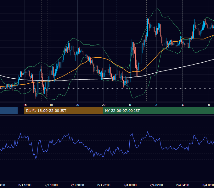Click the '22' hour label on price chart axis
This screenshot has height=188, width=214.
coord(104,105)
